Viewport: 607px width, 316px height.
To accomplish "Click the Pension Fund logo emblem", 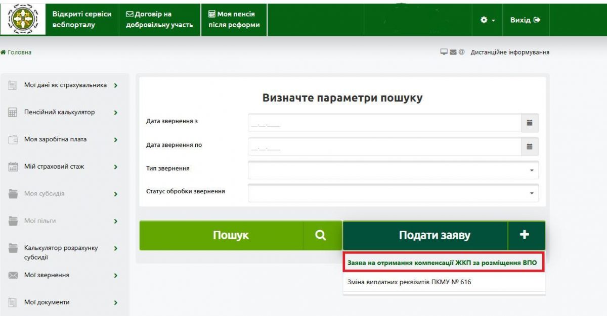I will point(23,20).
